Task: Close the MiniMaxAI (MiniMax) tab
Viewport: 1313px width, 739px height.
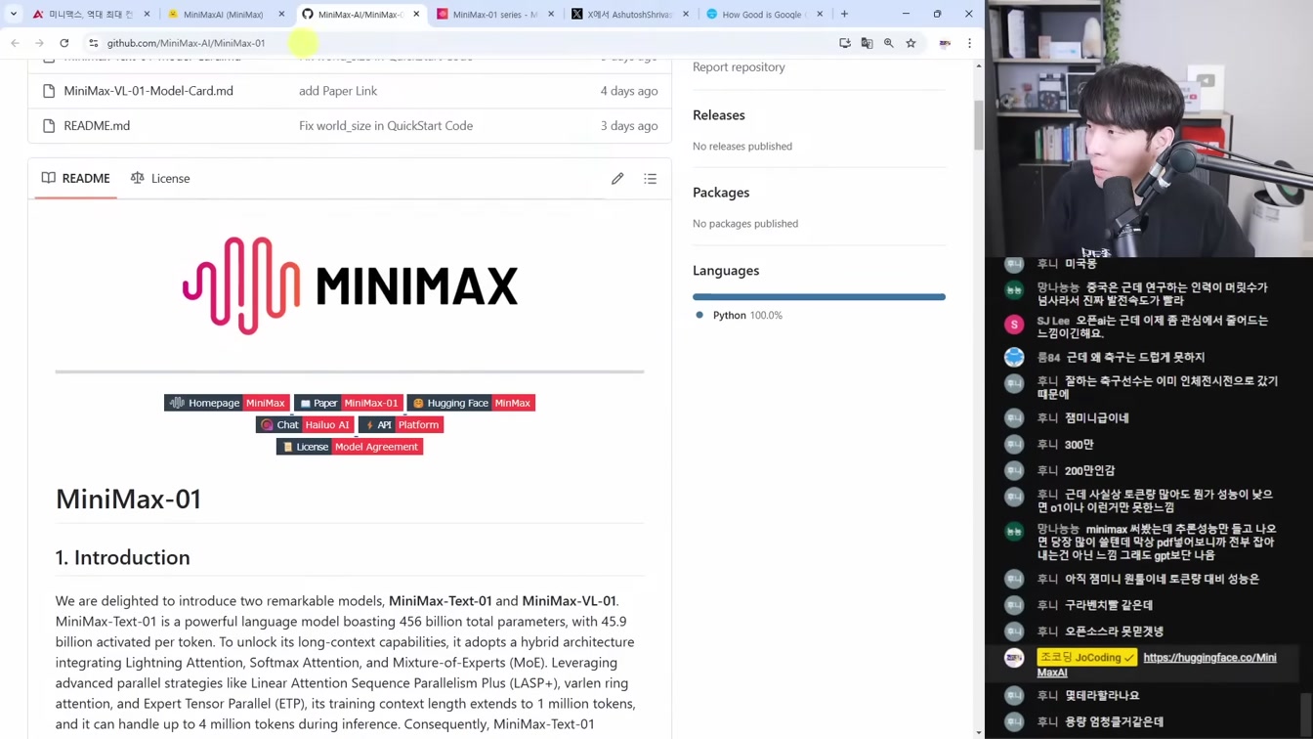Action: coord(281,15)
